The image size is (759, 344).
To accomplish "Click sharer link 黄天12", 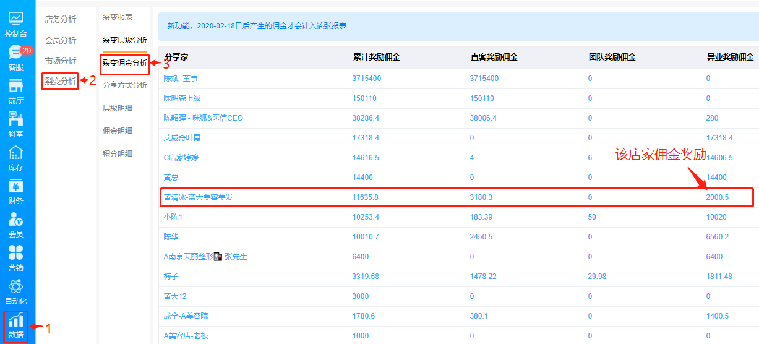I will click(175, 296).
